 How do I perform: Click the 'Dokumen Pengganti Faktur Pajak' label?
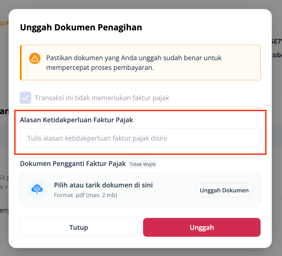pos(73,164)
